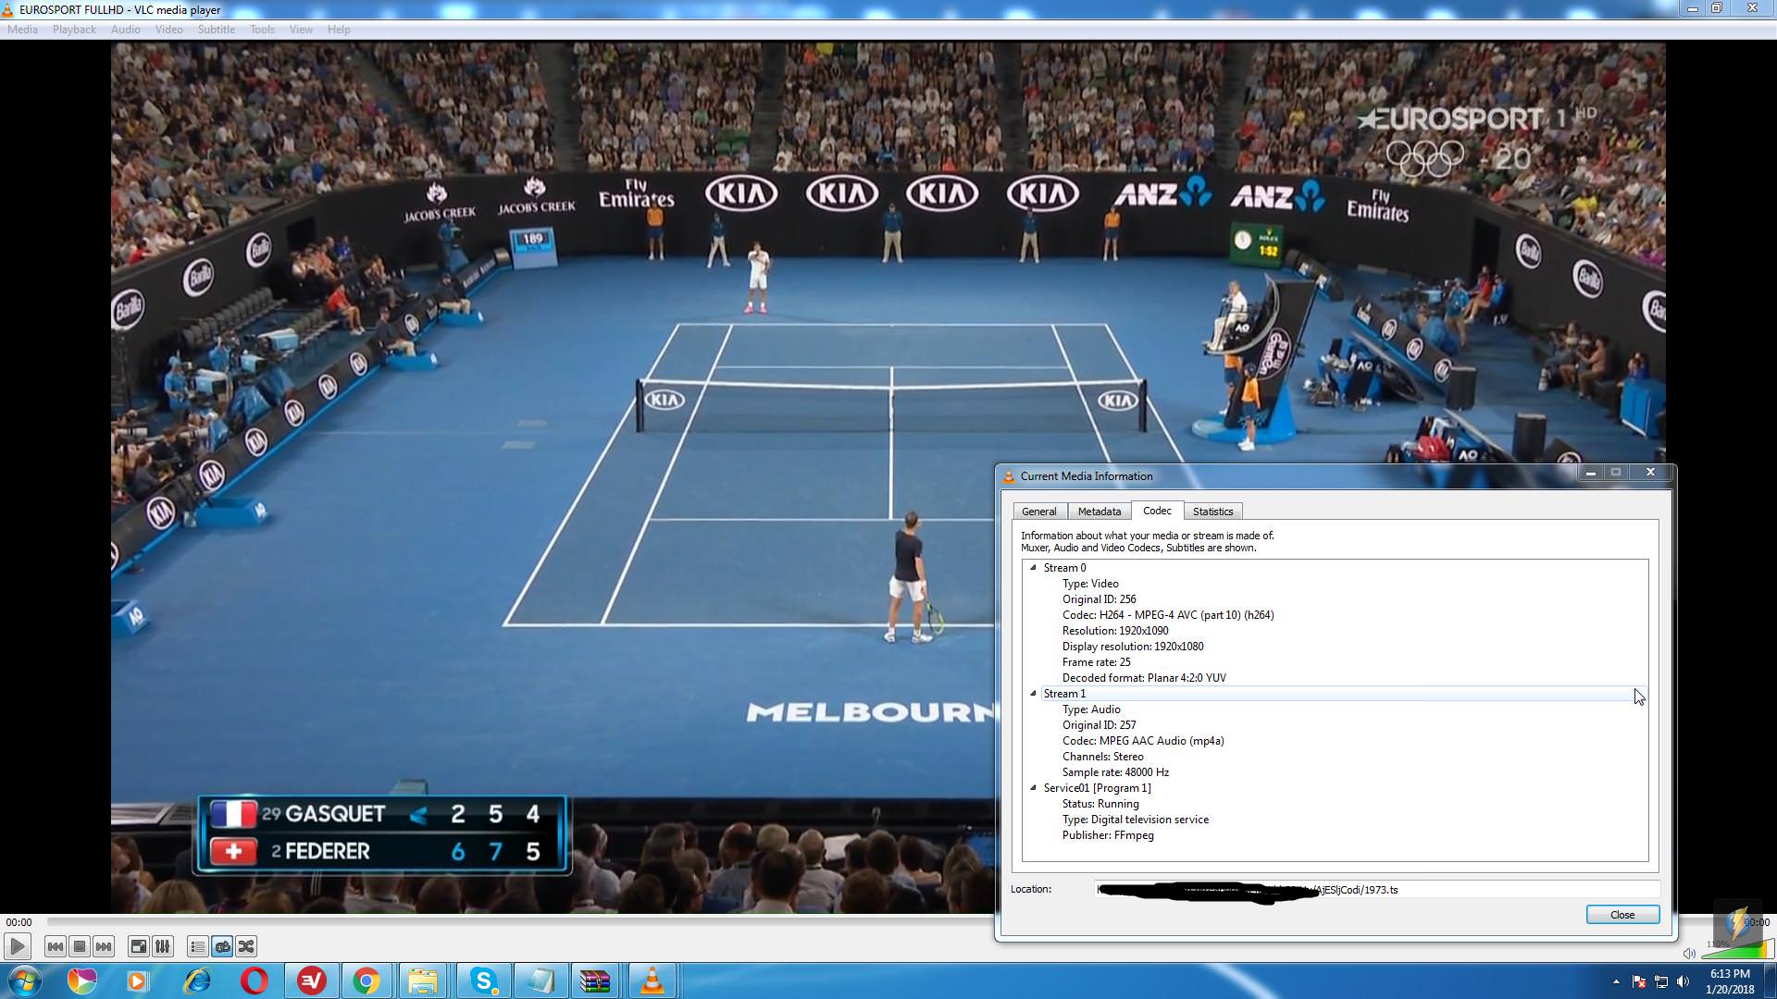Adjust the VLC volume slider
This screenshot has height=999, width=1777.
1737,950
